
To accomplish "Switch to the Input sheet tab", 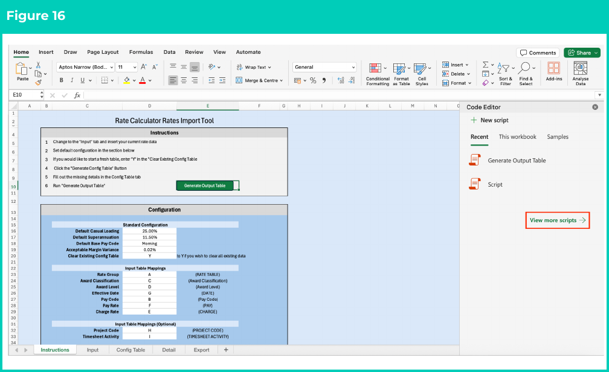I will coord(92,350).
